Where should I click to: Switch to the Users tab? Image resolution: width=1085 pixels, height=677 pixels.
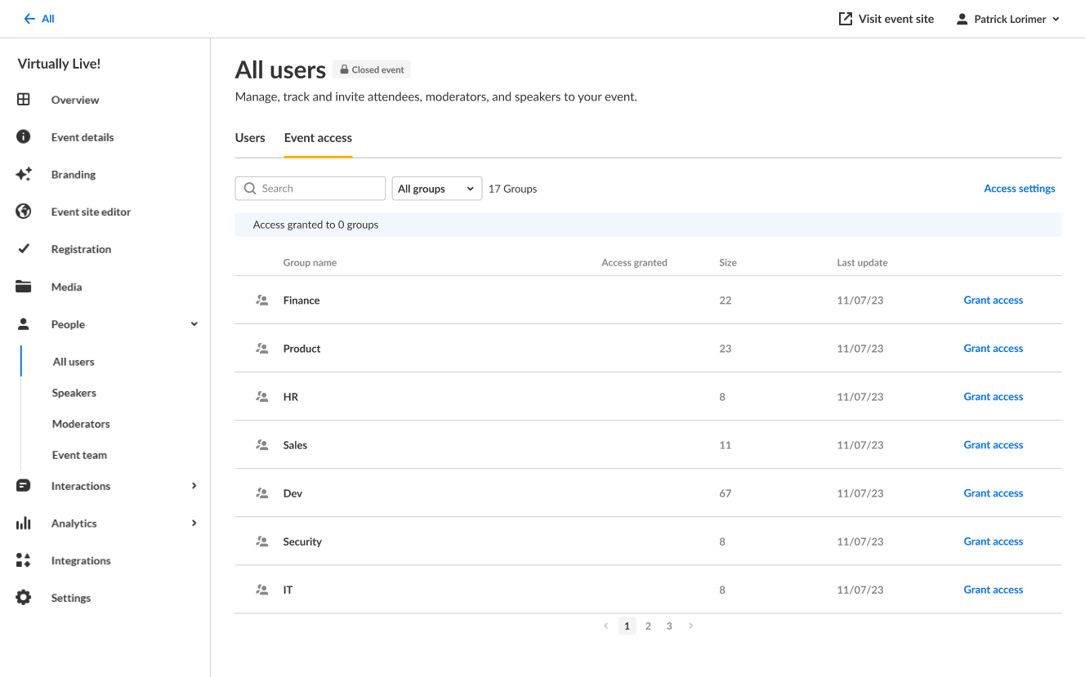click(x=250, y=138)
